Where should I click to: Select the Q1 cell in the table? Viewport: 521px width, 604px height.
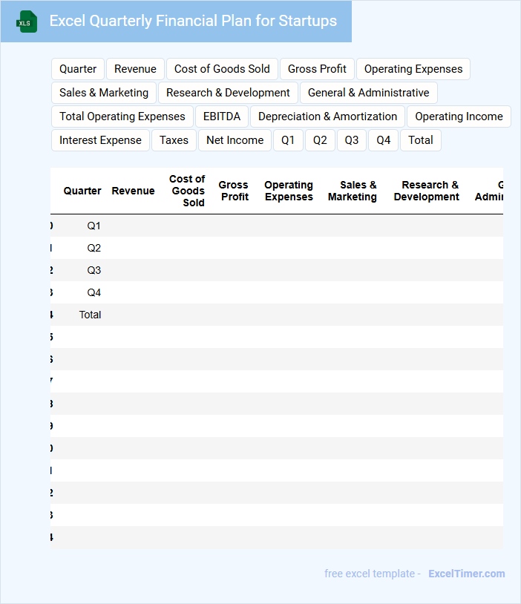(94, 226)
